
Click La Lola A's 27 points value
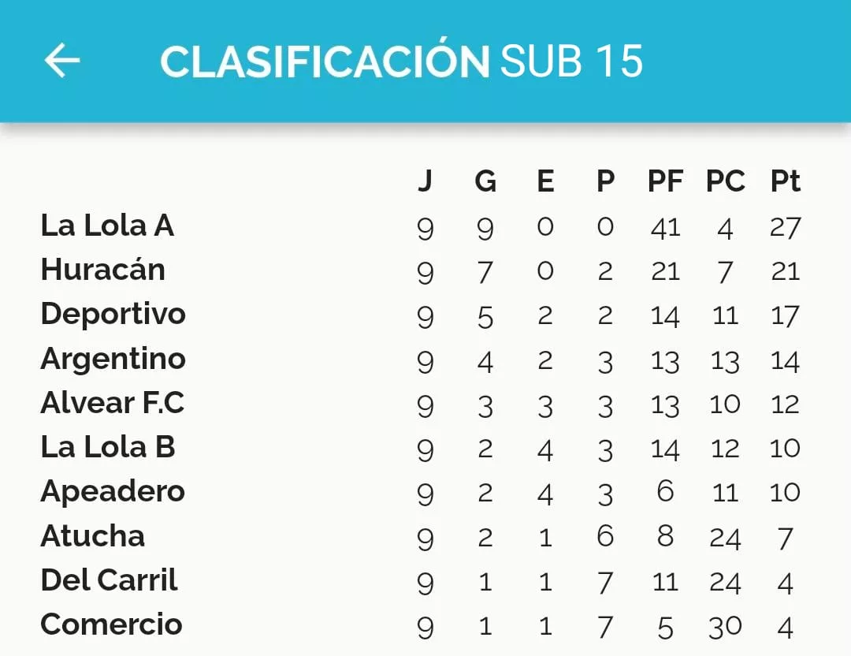[x=785, y=228]
